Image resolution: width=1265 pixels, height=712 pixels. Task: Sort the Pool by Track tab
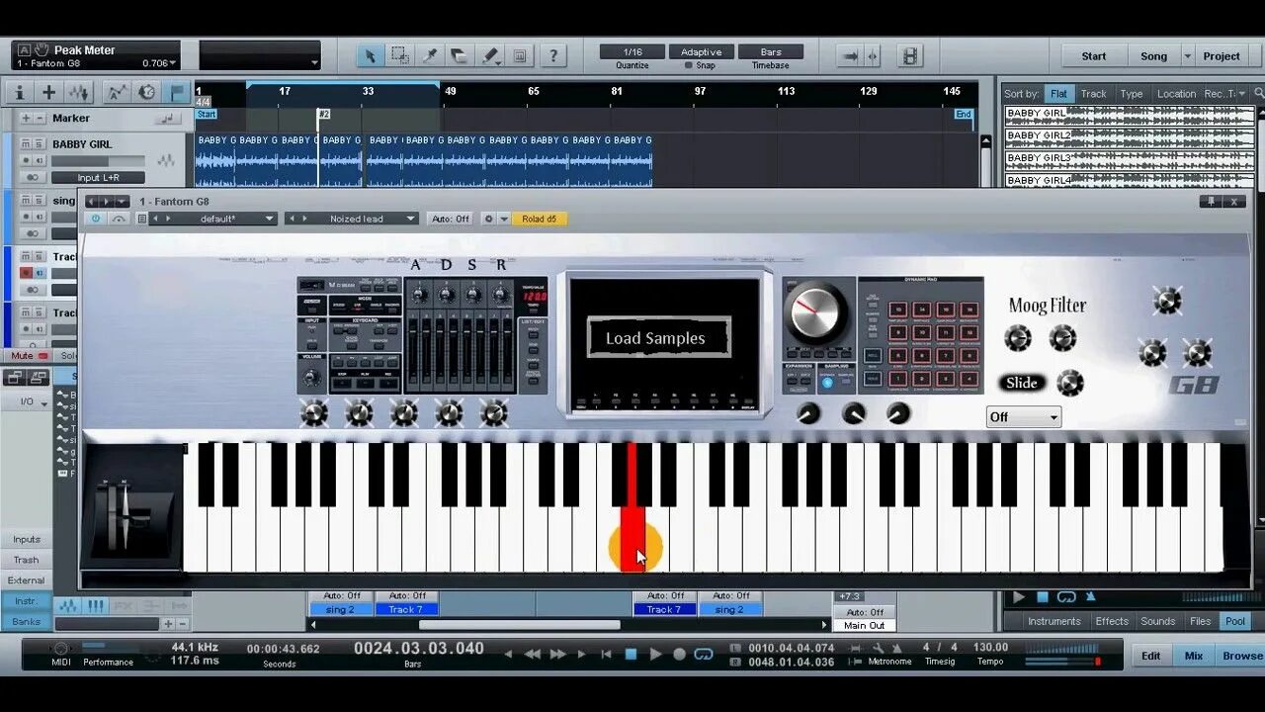pos(1093,94)
